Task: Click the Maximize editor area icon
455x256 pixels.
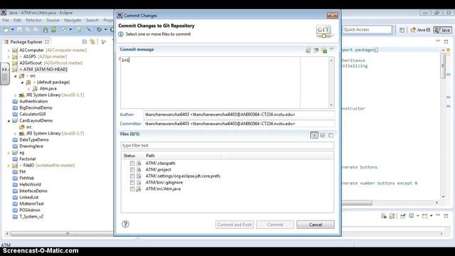Action: pos(446,42)
